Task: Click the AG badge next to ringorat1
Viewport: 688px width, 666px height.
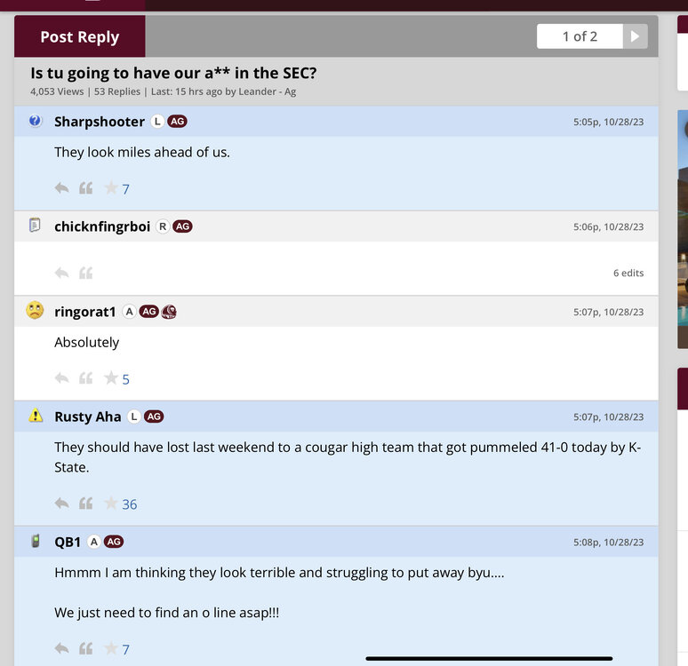Action: [149, 312]
